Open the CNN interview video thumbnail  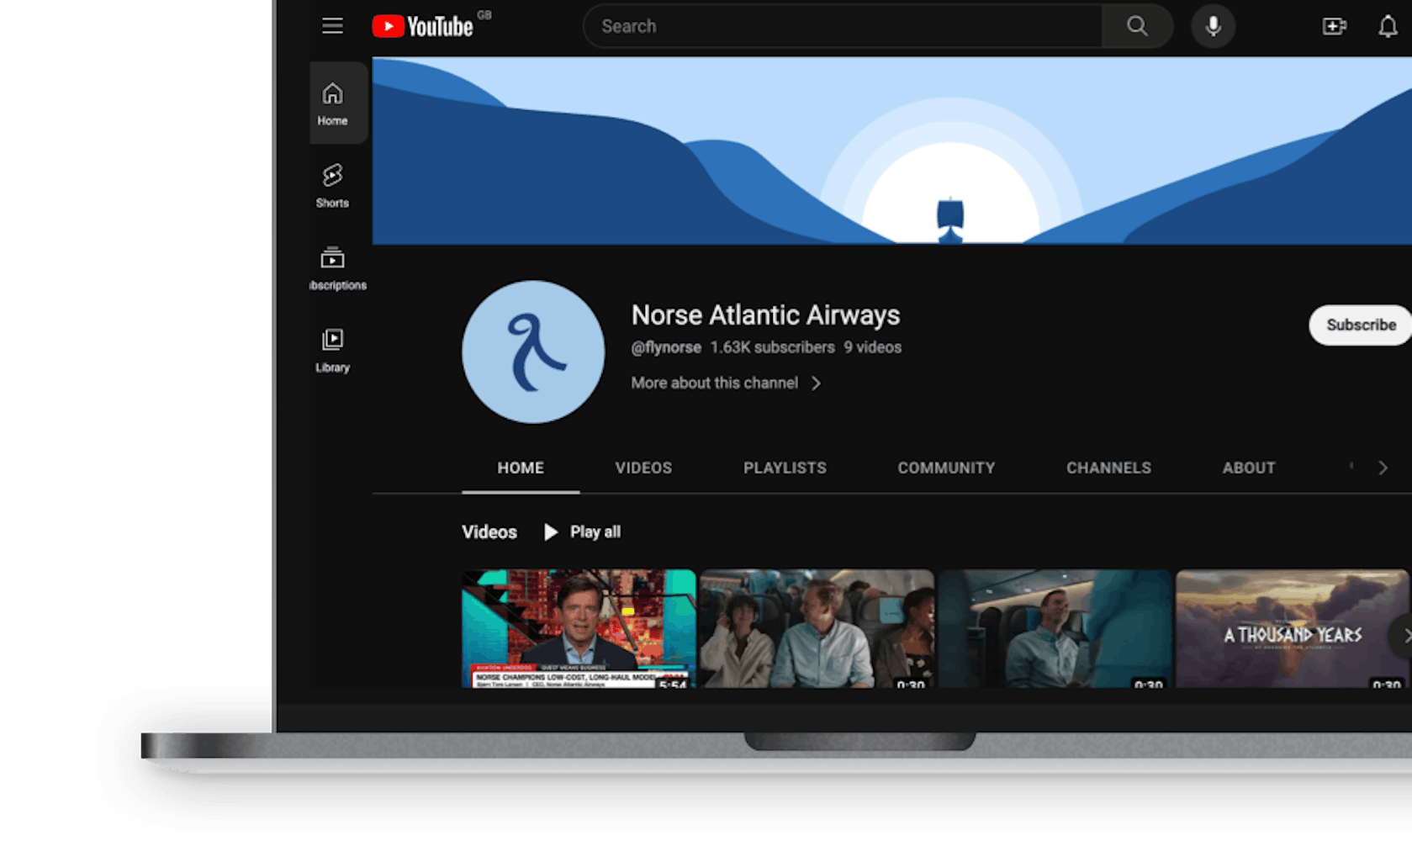[579, 629]
